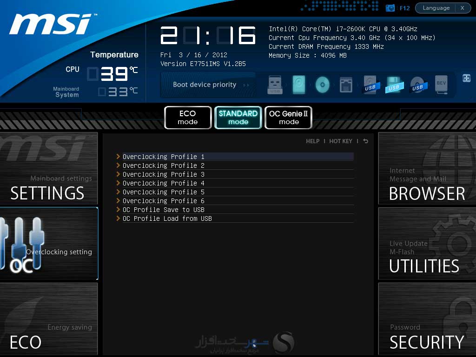Expand boot device list with plus icon
The width and height of the screenshot is (476, 357).
point(467,78)
